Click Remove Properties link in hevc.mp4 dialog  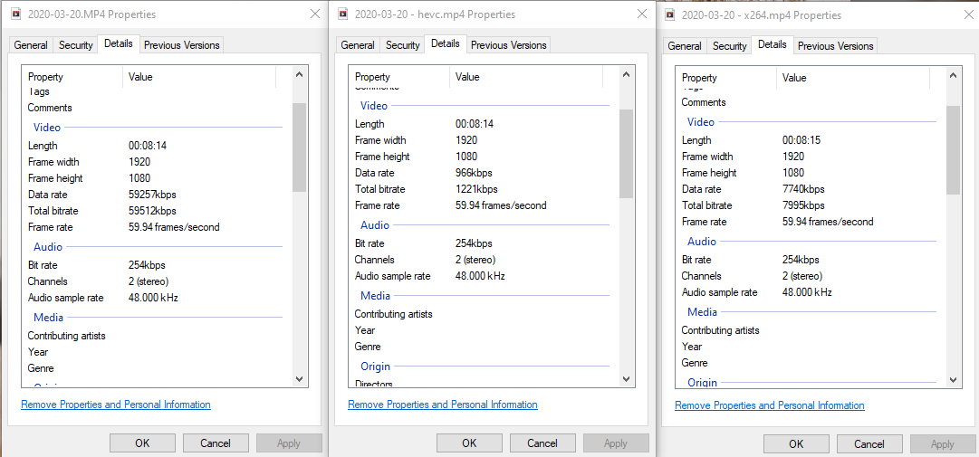tap(442, 405)
